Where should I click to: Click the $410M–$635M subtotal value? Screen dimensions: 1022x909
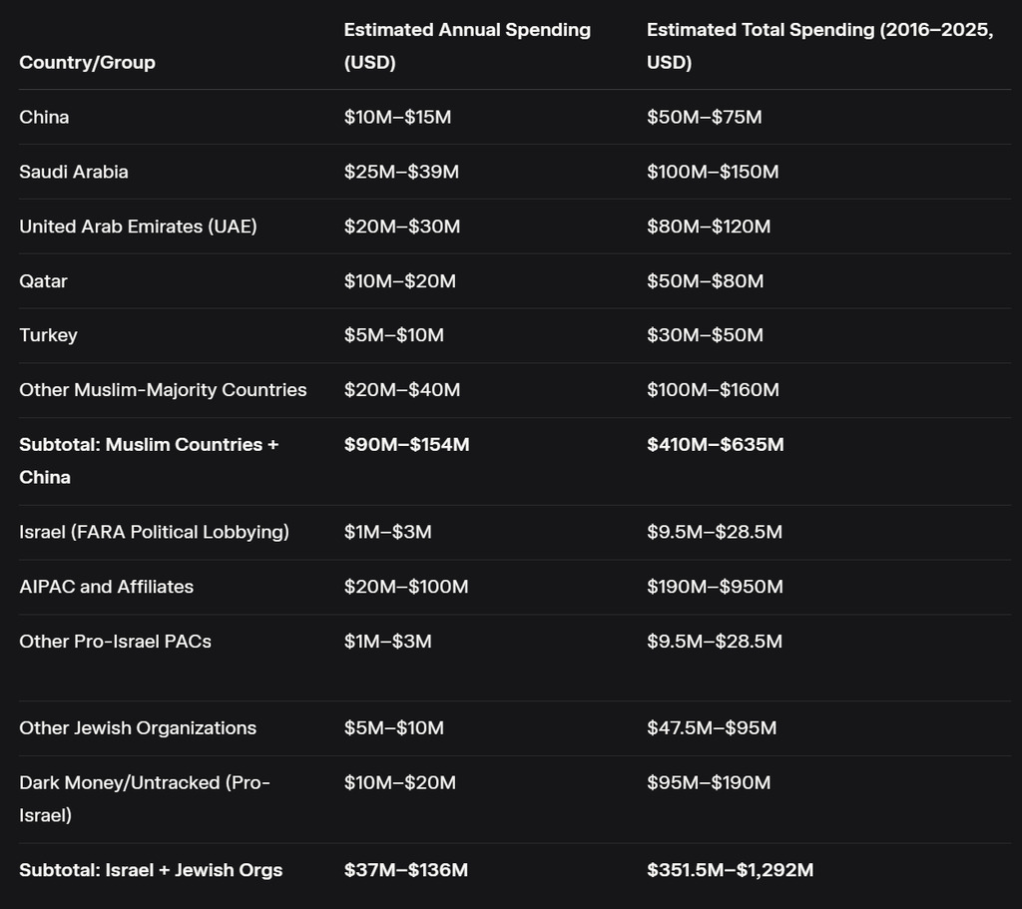(x=715, y=444)
